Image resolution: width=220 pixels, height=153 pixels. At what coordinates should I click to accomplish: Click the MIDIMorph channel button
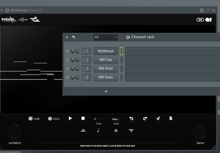[105, 51]
